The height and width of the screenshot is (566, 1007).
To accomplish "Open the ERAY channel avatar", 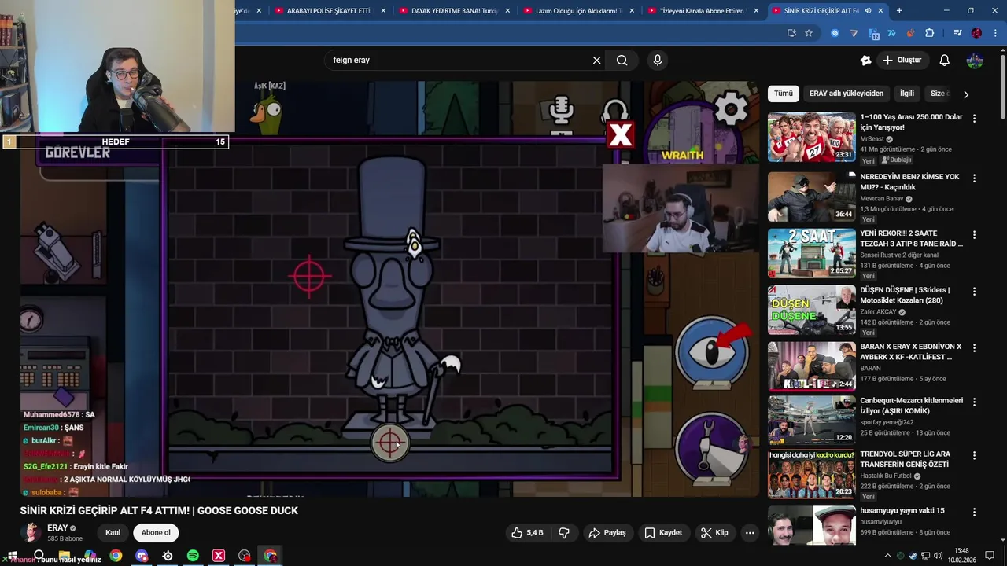I will coord(31,533).
